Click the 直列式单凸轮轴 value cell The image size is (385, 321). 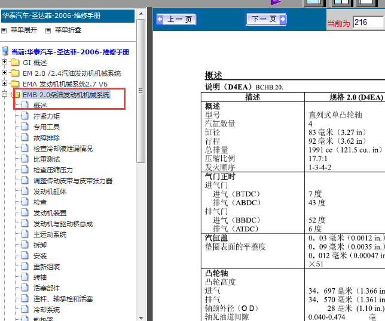[x=335, y=115]
